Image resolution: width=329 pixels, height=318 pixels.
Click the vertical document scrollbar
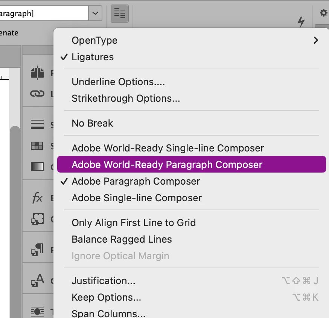pos(15,222)
